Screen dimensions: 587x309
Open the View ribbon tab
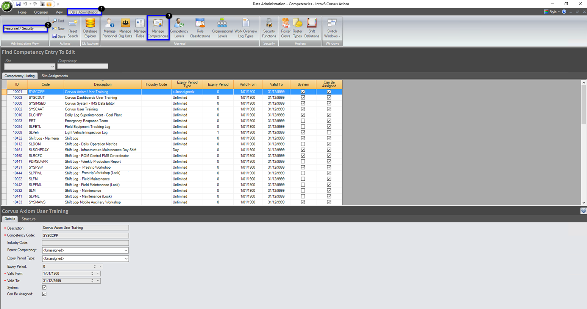(59, 12)
